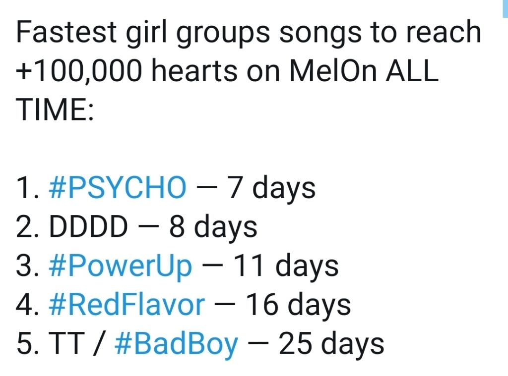This screenshot has width=508, height=376.
Task: Click the '8 days' text
Action: (213, 227)
